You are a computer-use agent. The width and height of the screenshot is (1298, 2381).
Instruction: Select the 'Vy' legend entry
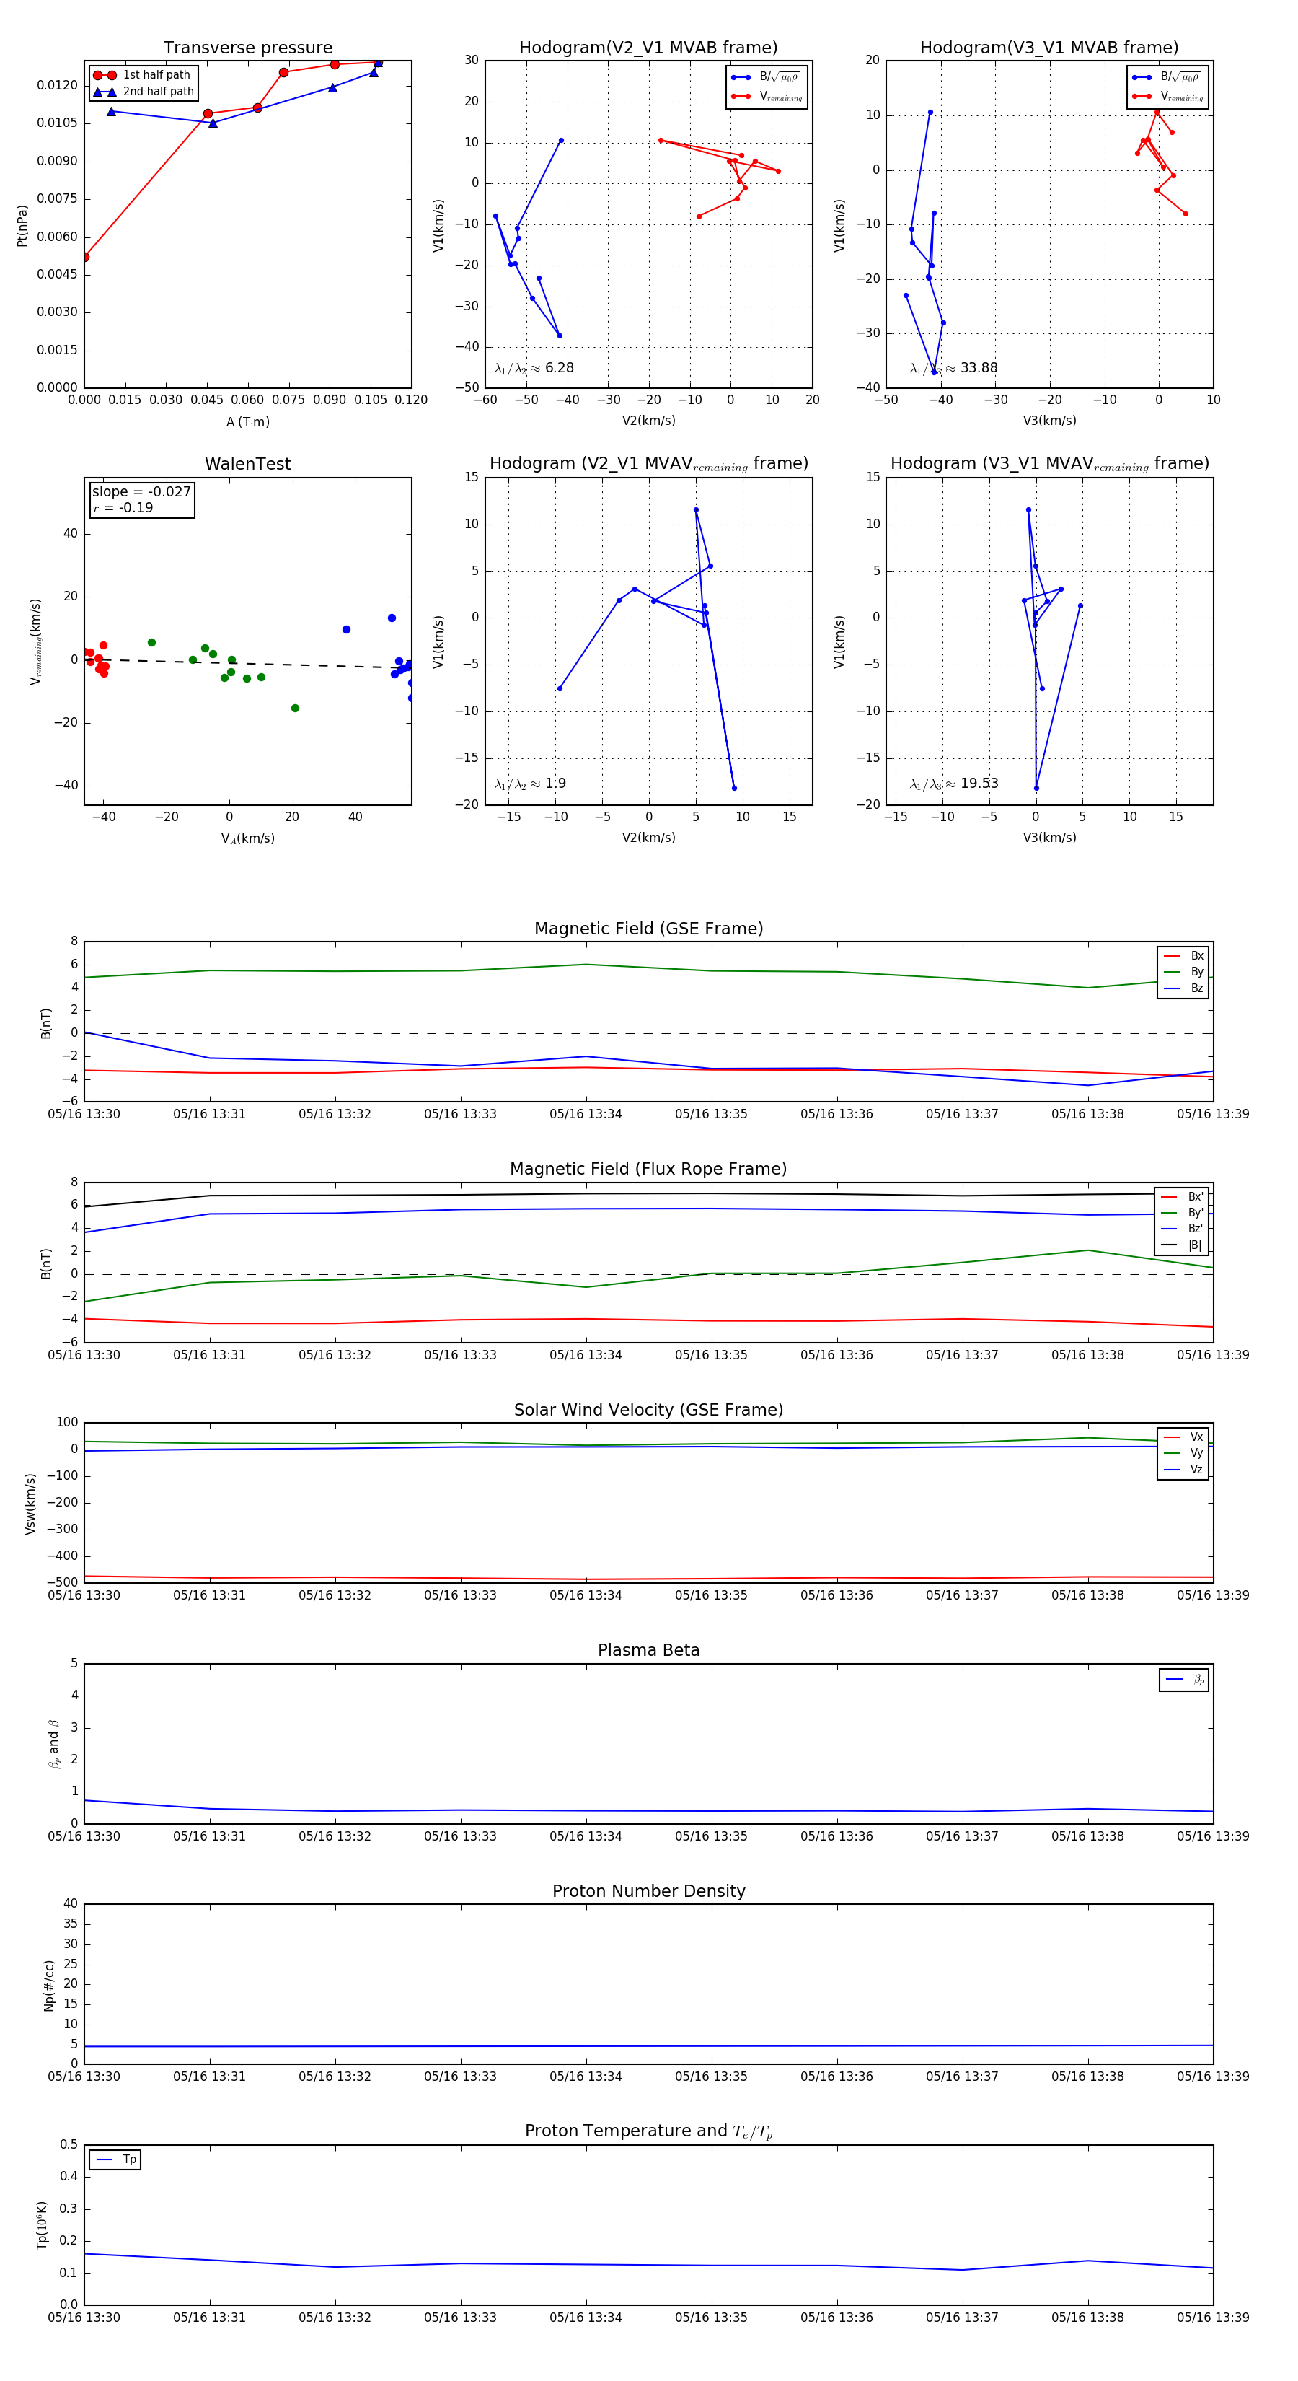point(1183,1453)
